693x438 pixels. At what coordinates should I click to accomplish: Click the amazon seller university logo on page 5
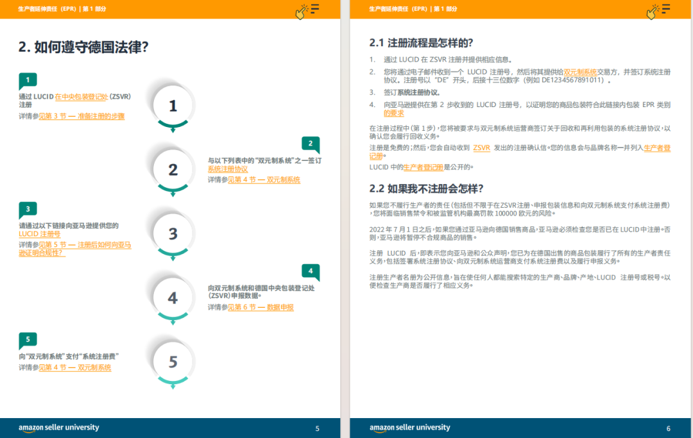click(59, 428)
